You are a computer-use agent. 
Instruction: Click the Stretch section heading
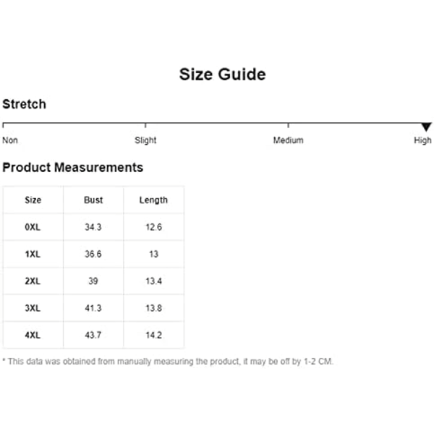pos(25,104)
